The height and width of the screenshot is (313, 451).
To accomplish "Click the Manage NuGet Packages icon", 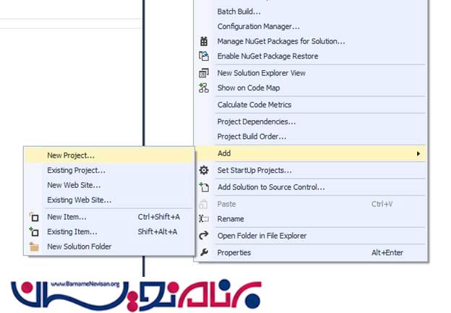I will coord(204,41).
